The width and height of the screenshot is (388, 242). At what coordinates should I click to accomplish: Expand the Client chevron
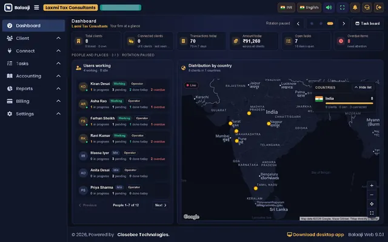pos(58,38)
